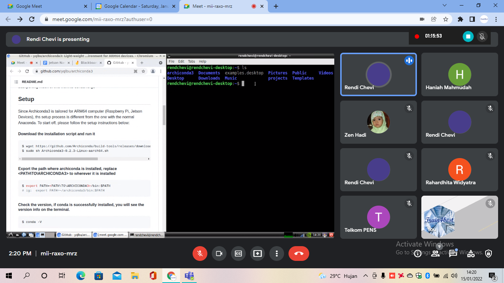Open the meeting details info icon

418,254
